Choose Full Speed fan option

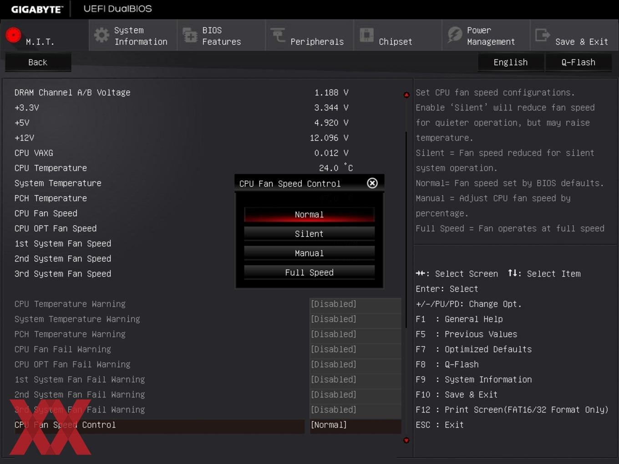pyautogui.click(x=309, y=272)
